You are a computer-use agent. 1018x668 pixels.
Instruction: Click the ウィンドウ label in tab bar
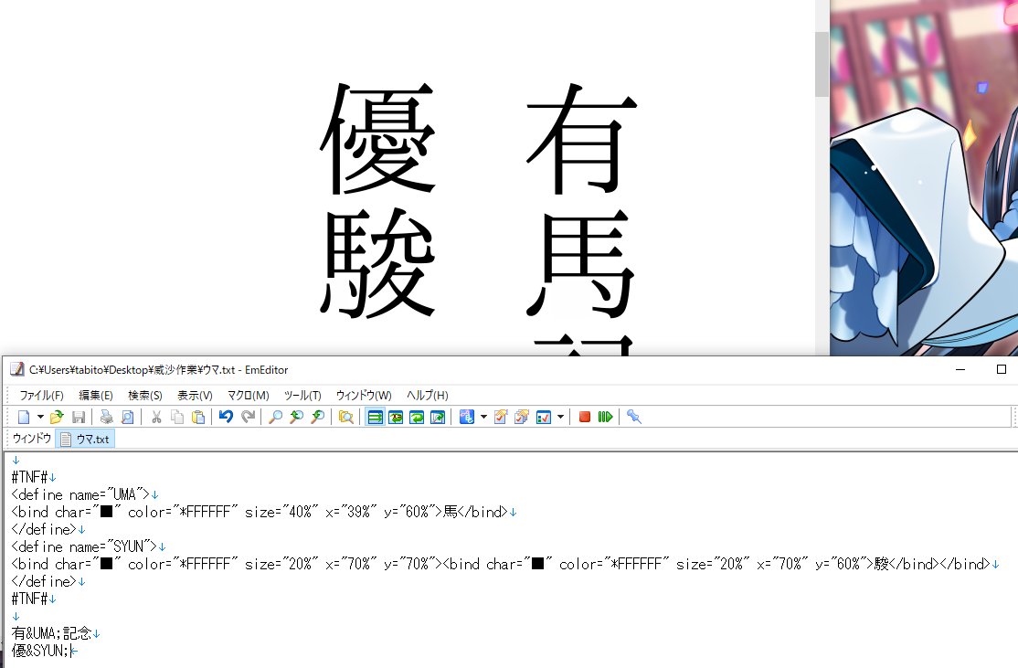31,439
